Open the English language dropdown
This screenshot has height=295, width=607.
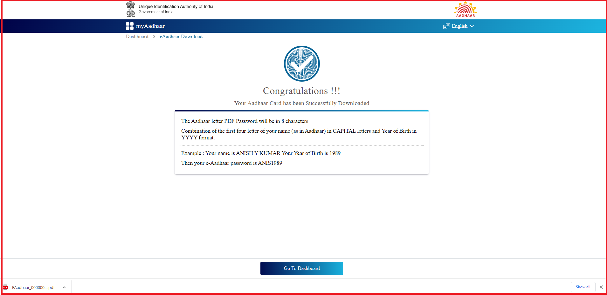pos(459,26)
